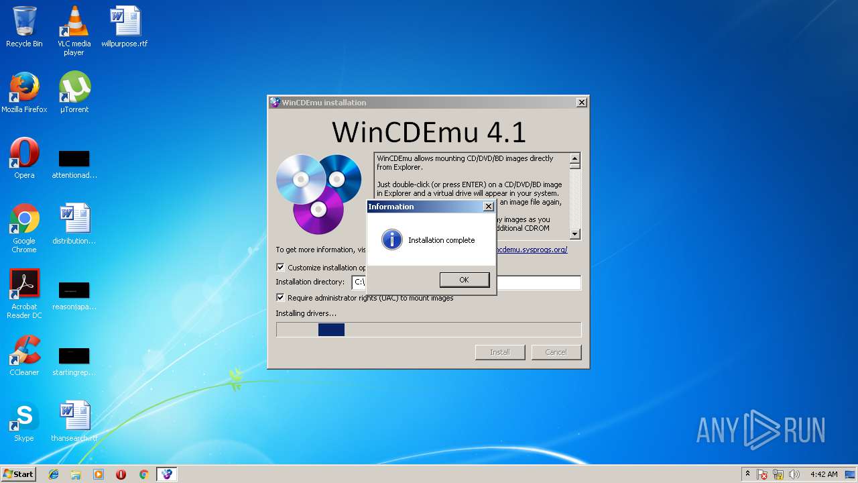This screenshot has width=858, height=483.
Task: Click the disabled Install button
Action: 500,352
